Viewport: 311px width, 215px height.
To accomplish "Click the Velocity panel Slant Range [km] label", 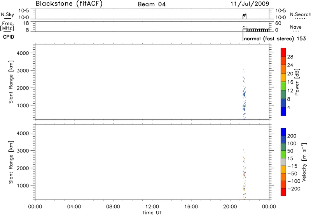I will [x=11, y=162].
